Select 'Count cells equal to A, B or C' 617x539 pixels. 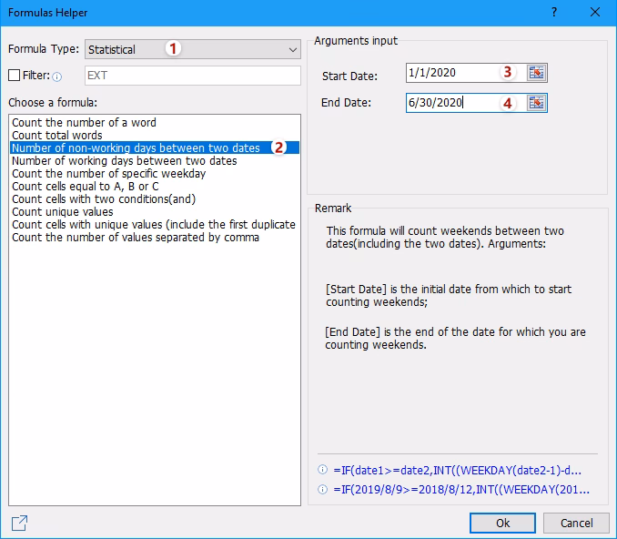(86, 186)
